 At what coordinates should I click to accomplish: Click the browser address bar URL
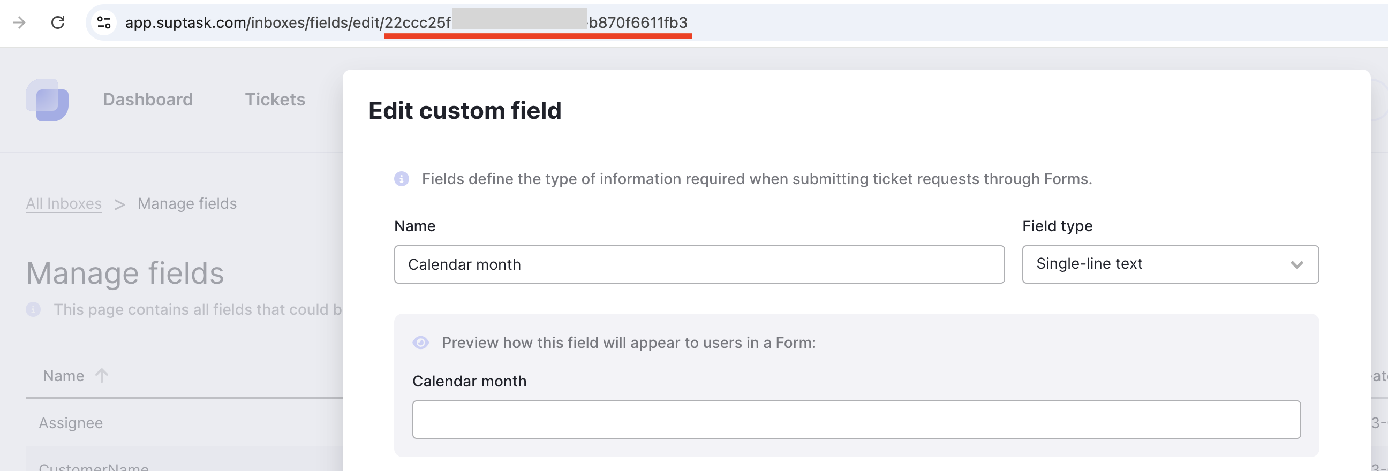tap(406, 22)
